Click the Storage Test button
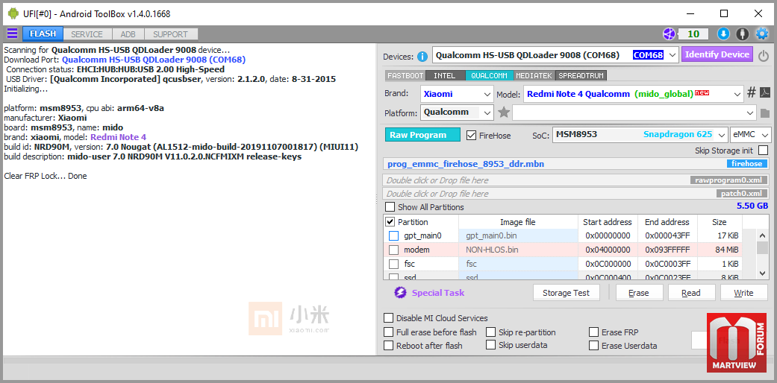The width and height of the screenshot is (777, 383). coord(567,293)
